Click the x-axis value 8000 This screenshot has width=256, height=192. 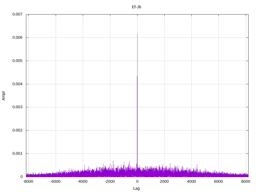pos(246,181)
